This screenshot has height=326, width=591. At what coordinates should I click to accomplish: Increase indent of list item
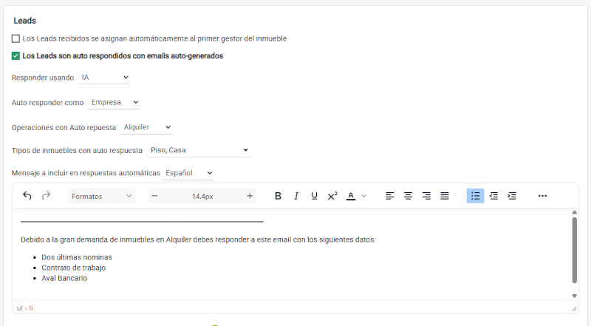(512, 196)
